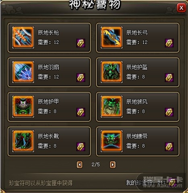Screen dimensions: 188x193
Task: Pick the 辰地护盔 helmet item icon
Action: click(112, 72)
